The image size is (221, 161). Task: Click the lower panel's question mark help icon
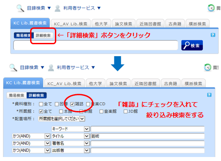coord(209,95)
